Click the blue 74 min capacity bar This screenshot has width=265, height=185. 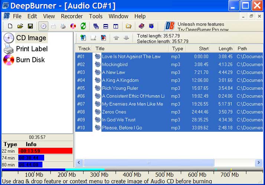(x=31, y=158)
